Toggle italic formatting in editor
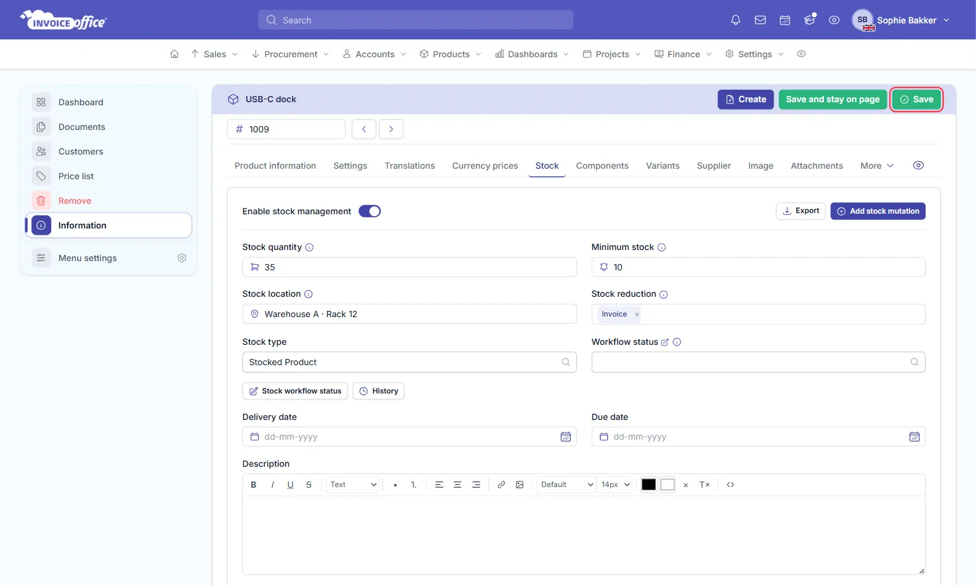Viewport: 976px width, 585px height. click(x=272, y=485)
